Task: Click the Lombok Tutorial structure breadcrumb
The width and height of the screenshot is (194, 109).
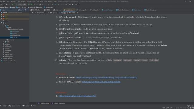Action: [x=44, y=103]
